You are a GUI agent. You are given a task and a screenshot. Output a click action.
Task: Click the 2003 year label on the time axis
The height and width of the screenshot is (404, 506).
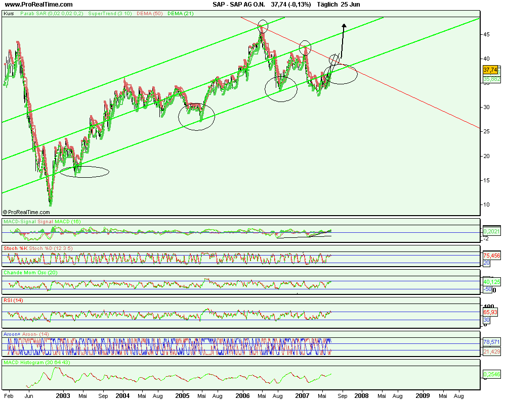(63, 395)
